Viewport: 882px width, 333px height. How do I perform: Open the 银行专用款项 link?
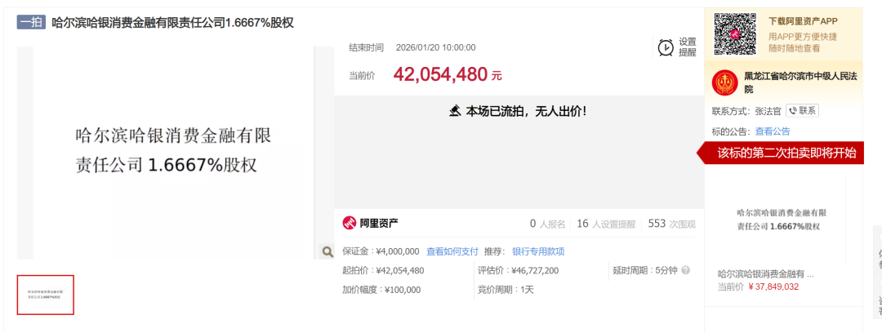[x=538, y=251]
